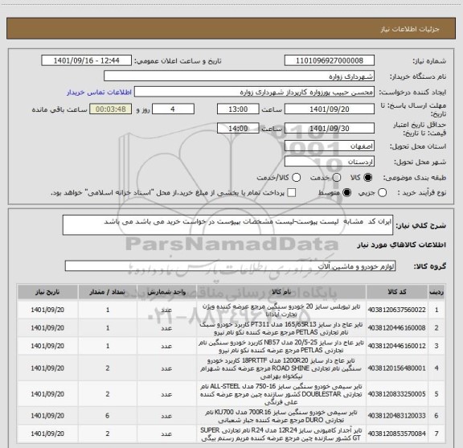Click the delivery city field اردستان

click(x=330, y=162)
